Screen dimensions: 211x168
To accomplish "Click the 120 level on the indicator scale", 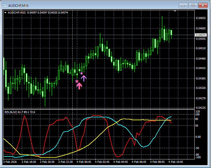I will click(x=198, y=112).
